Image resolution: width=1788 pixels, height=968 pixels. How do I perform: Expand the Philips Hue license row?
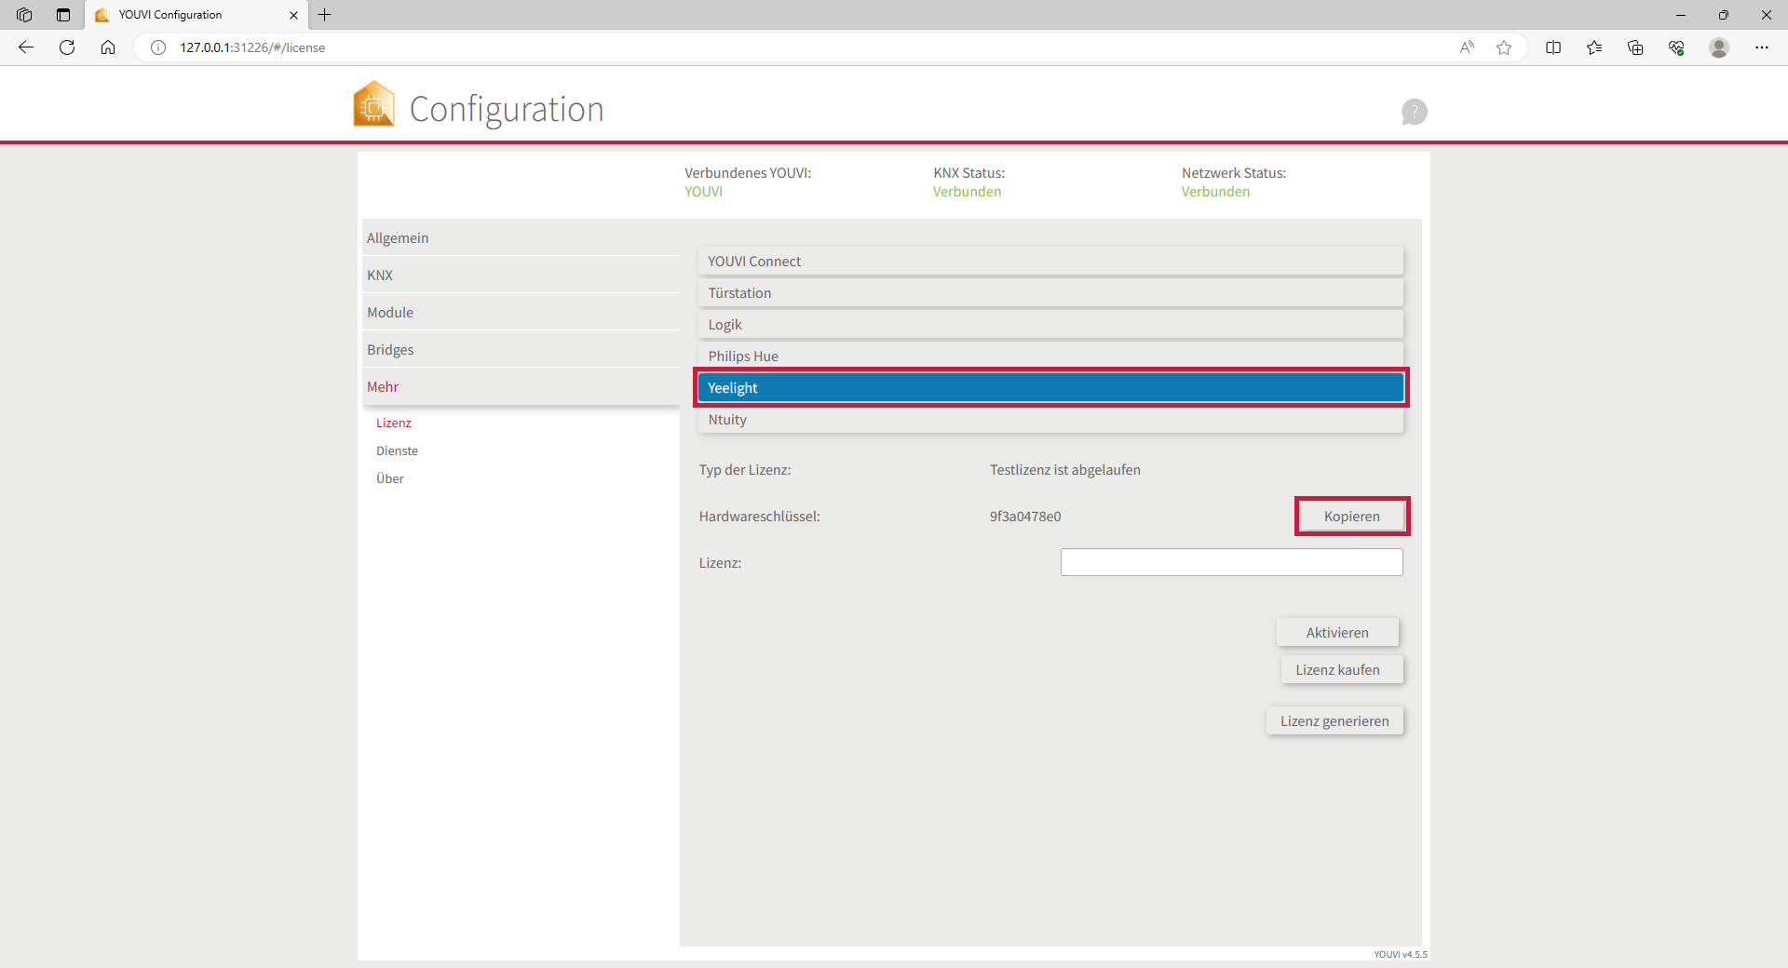point(1050,356)
